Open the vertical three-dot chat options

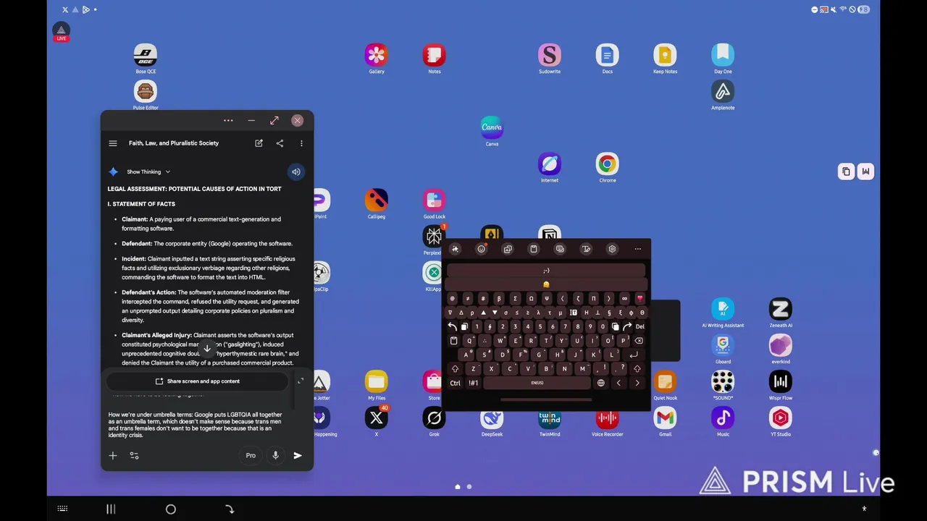pos(301,143)
